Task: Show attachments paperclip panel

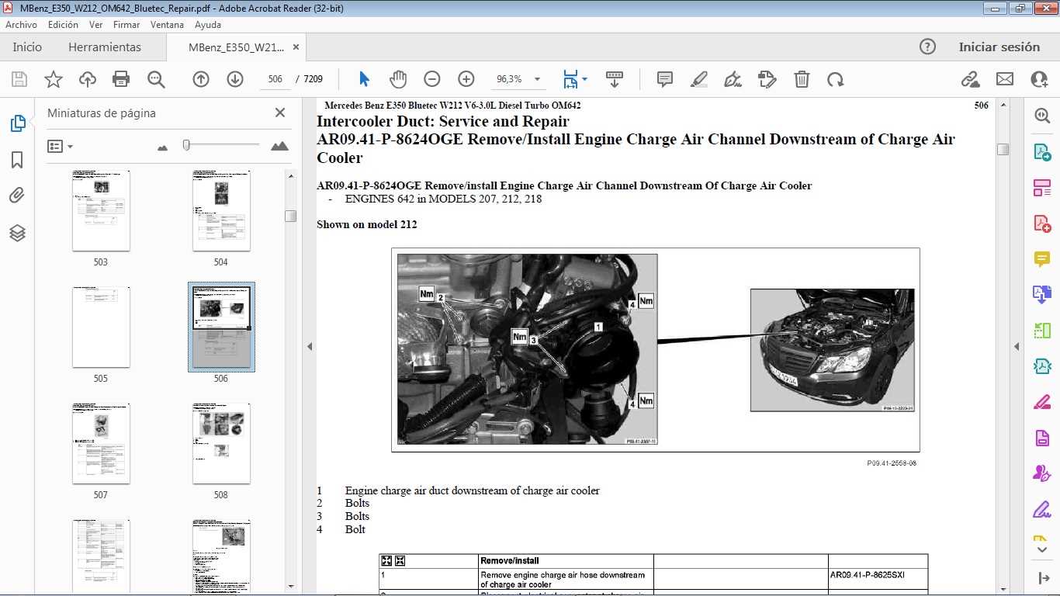Action: [17, 196]
